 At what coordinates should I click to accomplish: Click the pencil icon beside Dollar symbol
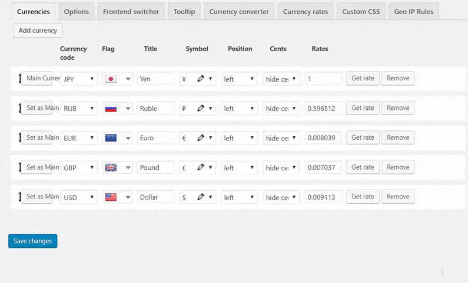point(201,197)
